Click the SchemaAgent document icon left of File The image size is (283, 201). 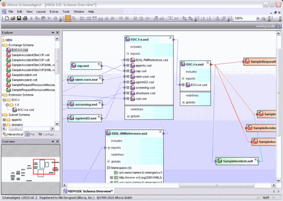pos(4,12)
